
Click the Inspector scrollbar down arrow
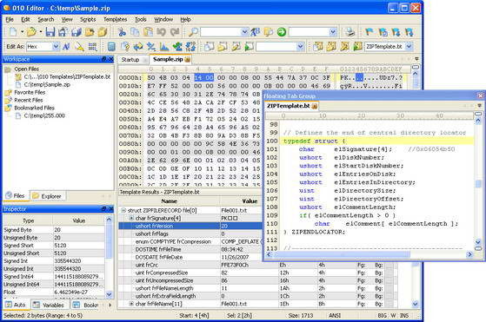109,295
